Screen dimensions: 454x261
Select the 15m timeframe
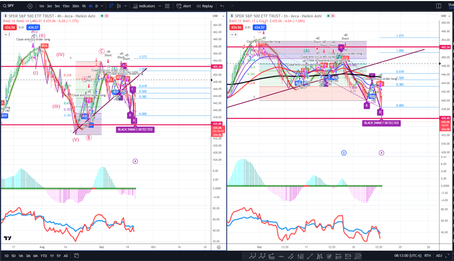66,6
